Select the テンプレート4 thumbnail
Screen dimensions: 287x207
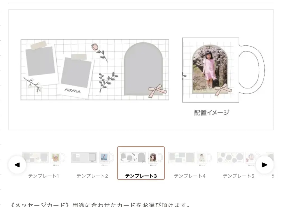(x=189, y=157)
